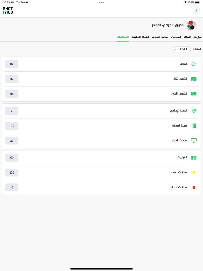
Task: Tap the matches (المباريات) field icon
Action: [194, 158]
